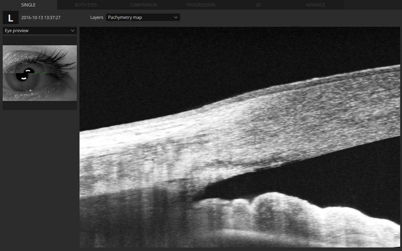Click the pupil in the eye preview
402x251 pixels.
click(26, 75)
